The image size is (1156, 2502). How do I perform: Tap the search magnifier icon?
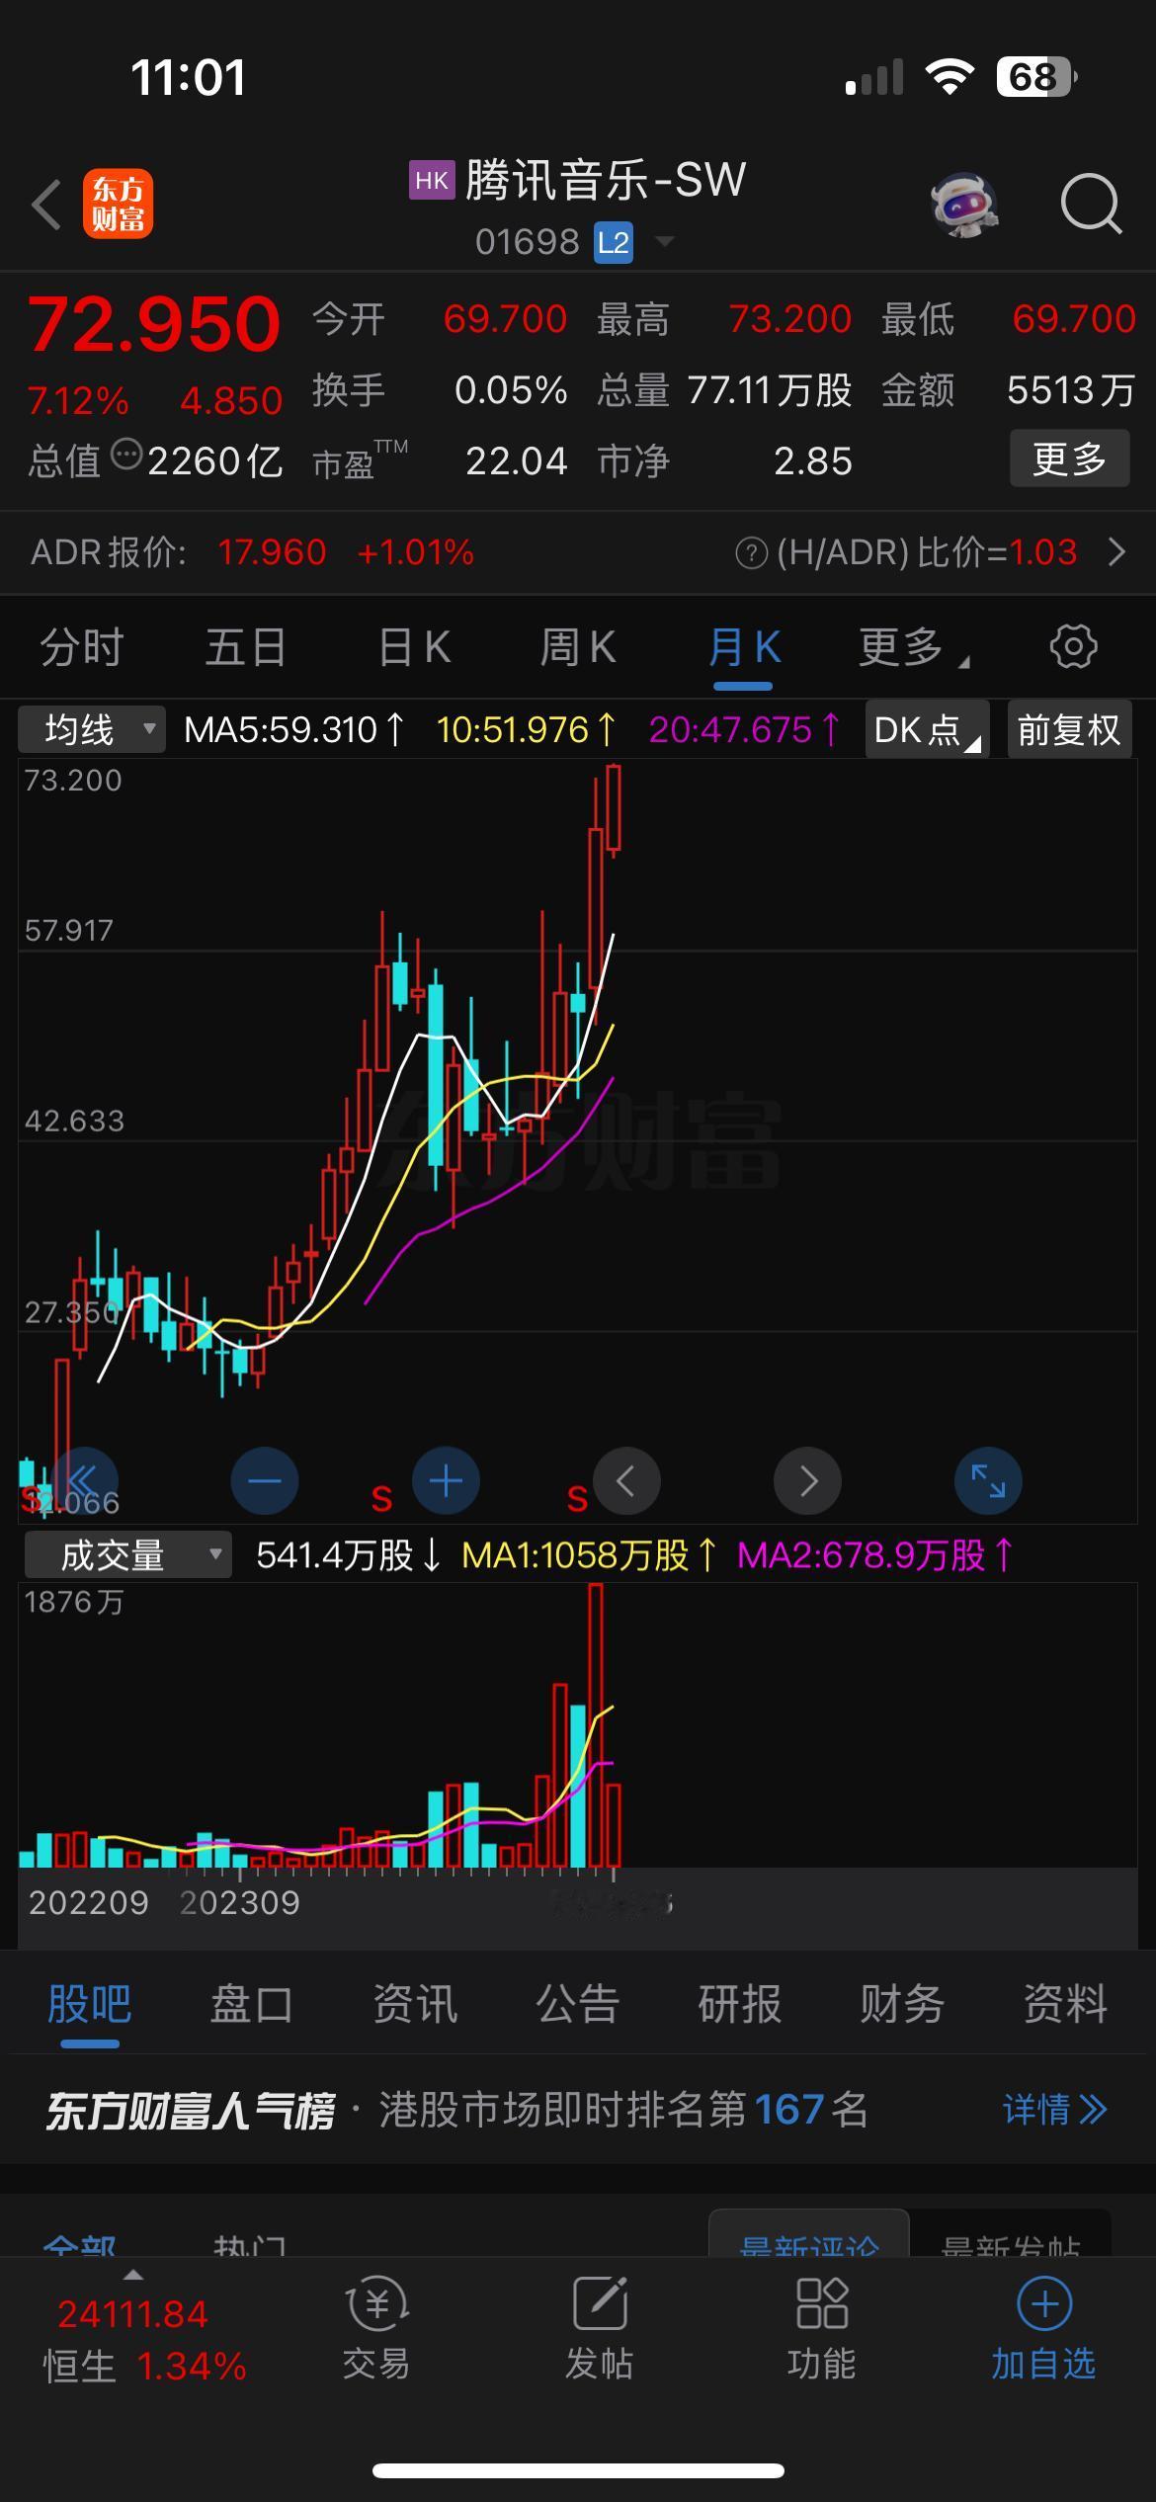pos(1091,205)
